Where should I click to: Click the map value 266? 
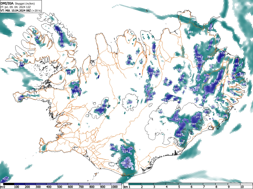pyautogui.click(x=157, y=73)
